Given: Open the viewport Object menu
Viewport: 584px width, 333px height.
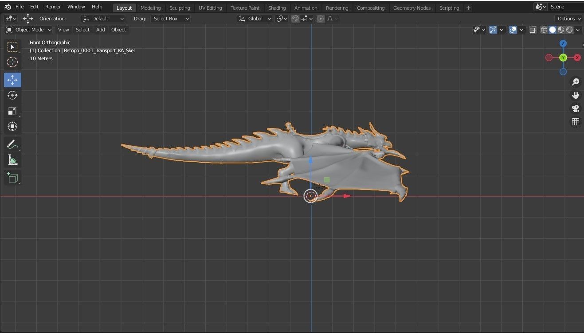Looking at the screenshot, I should pos(118,30).
